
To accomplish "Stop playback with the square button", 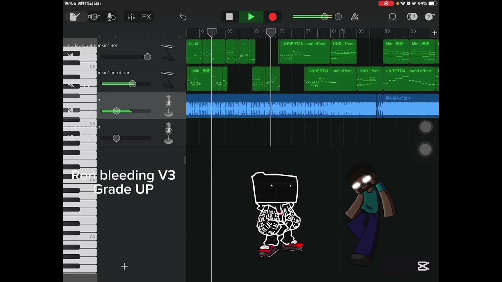I will pyautogui.click(x=229, y=17).
